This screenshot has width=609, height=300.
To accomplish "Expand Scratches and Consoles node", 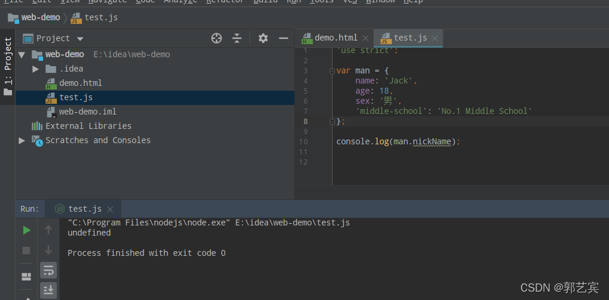I will pos(22,141).
